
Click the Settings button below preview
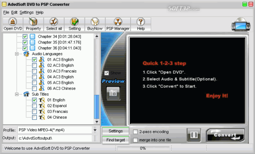pos(116,131)
